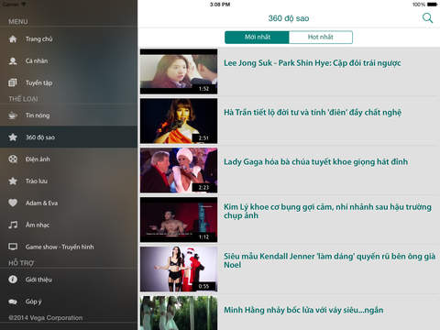Open Siêu mẫu Kendall Jenner video title

pyautogui.click(x=329, y=260)
